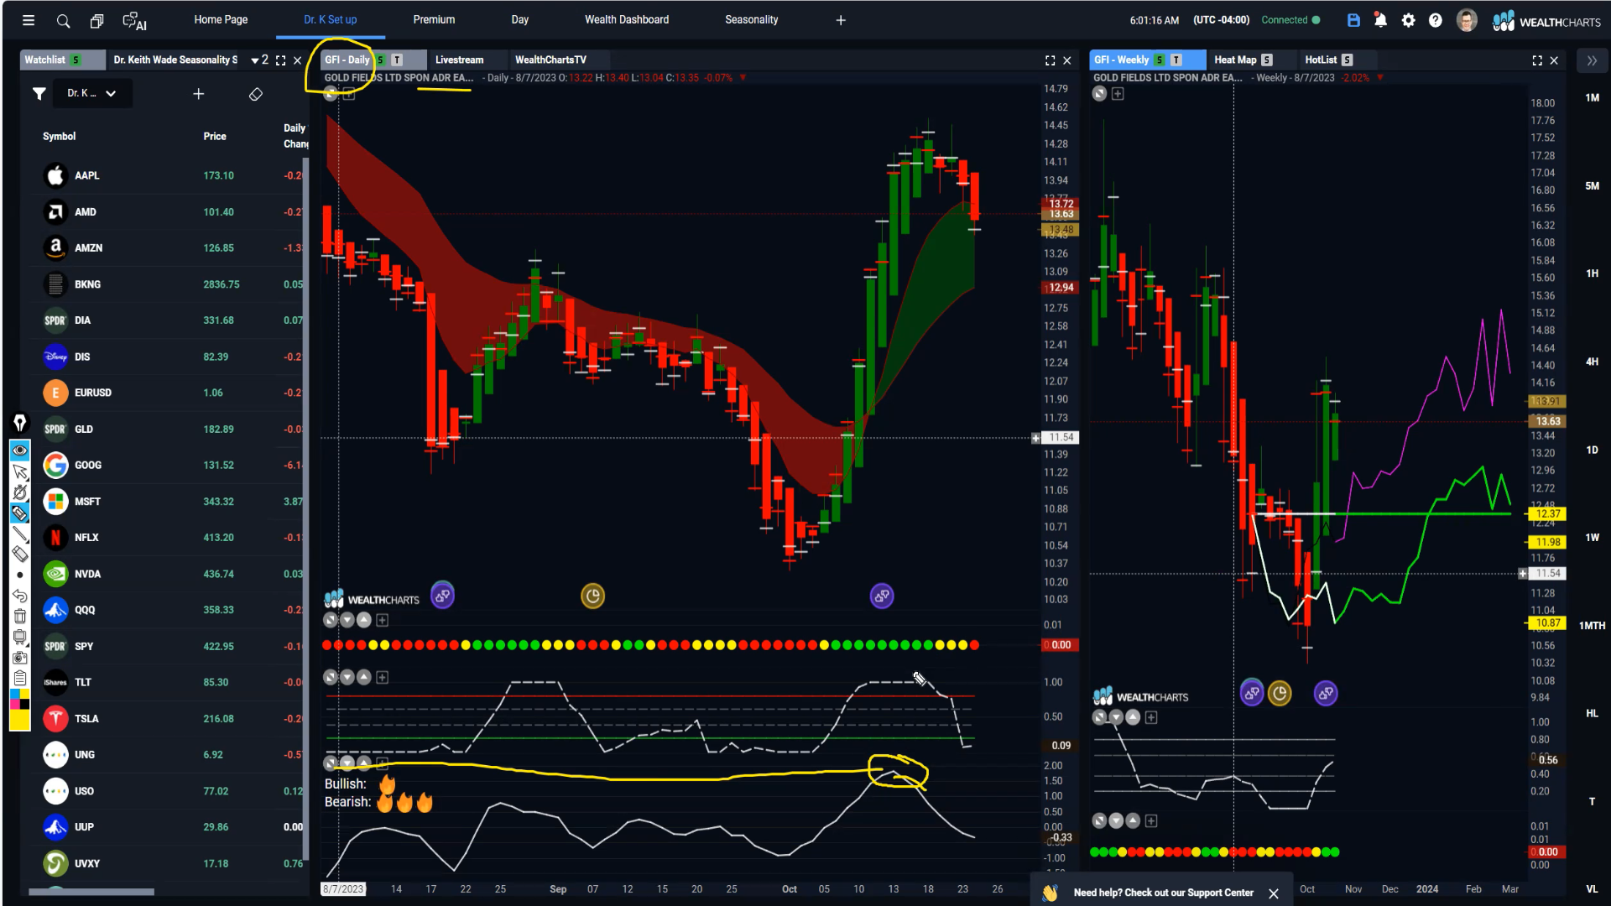This screenshot has width=1611, height=906.
Task: Collapse the weekly chart main pane circle icon
Action: point(1099,94)
